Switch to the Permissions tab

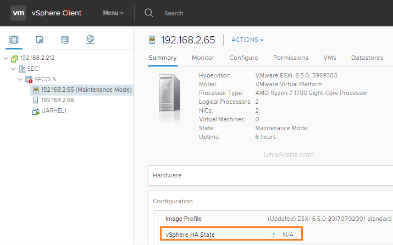click(290, 58)
